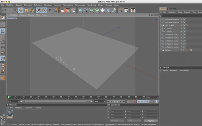Open the Oggetti menu in main menu bar

coord(19,5)
